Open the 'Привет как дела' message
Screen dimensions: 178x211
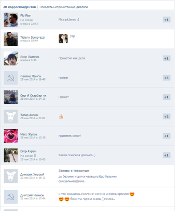[72, 58]
